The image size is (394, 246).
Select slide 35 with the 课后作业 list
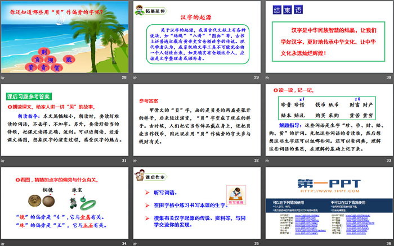[197, 203]
